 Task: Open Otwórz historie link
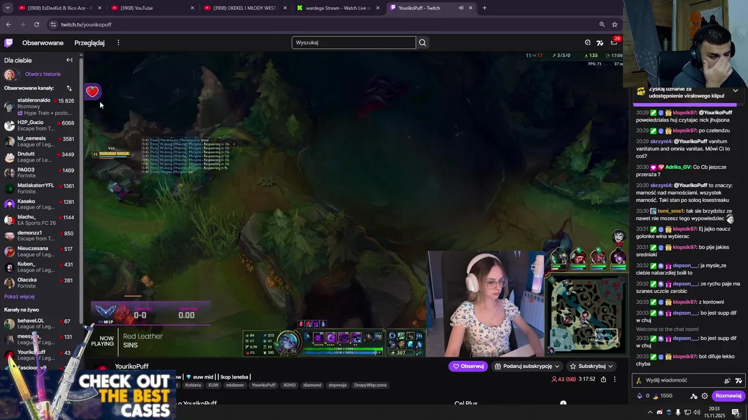(x=43, y=74)
